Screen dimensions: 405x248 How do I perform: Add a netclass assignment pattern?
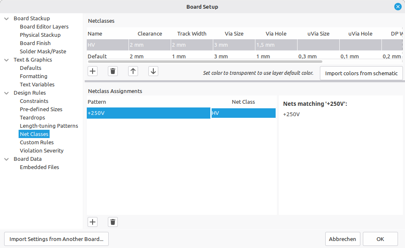click(93, 222)
